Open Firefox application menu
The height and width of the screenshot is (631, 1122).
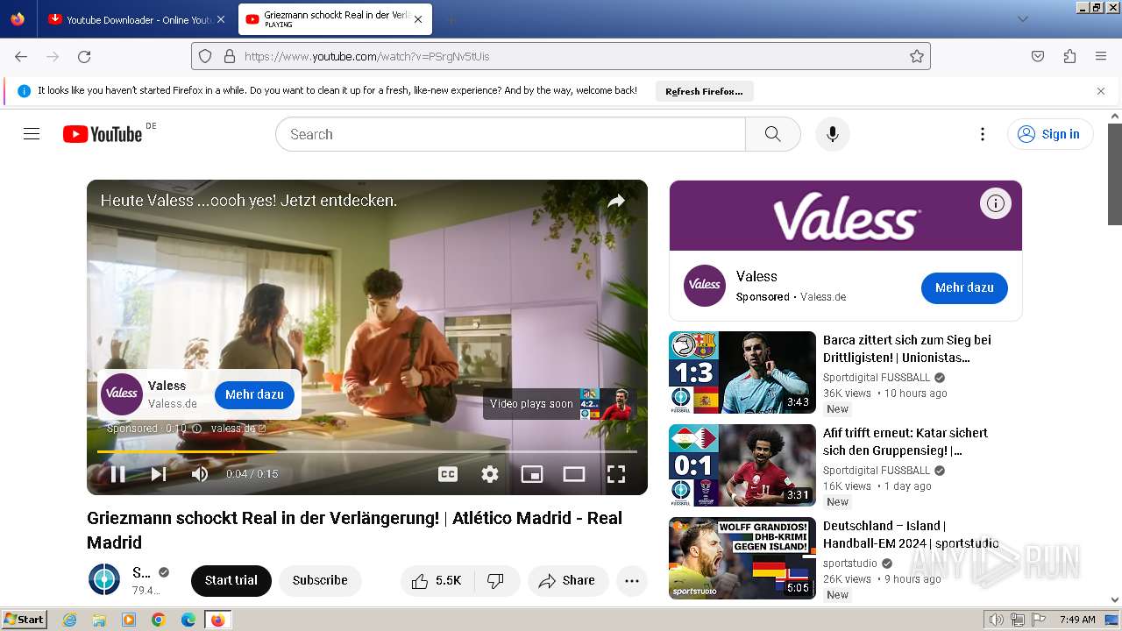coord(1101,56)
